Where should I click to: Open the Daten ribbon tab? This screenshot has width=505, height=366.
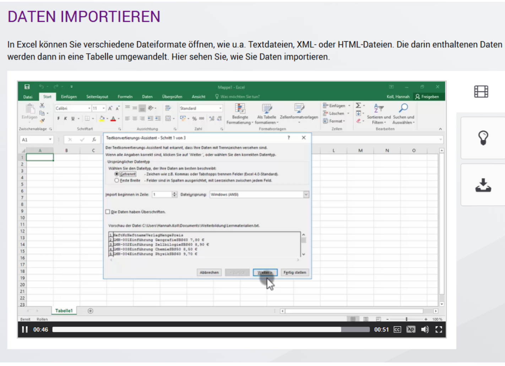tap(147, 97)
